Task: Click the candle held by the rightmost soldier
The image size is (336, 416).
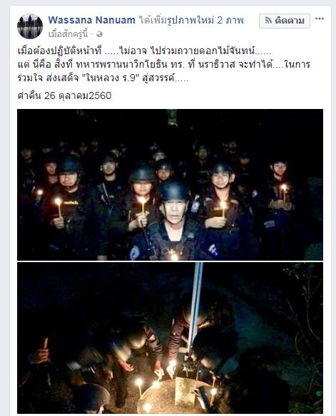Action: 284,192
